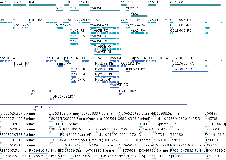Click the Myo95E-PG protein label
Image resolution: width=226 pixels, height=160 pixels.
(x=119, y=85)
